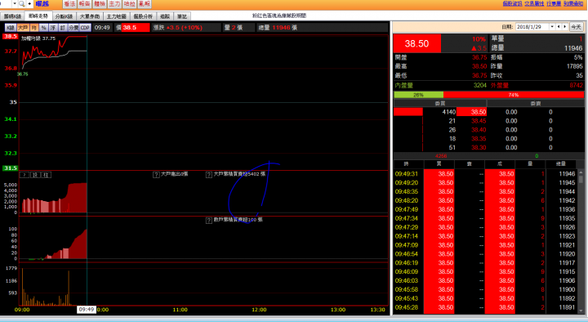Open the tab between 個股分析 and 筆記
The height and width of the screenshot is (322, 588).
tap(165, 16)
